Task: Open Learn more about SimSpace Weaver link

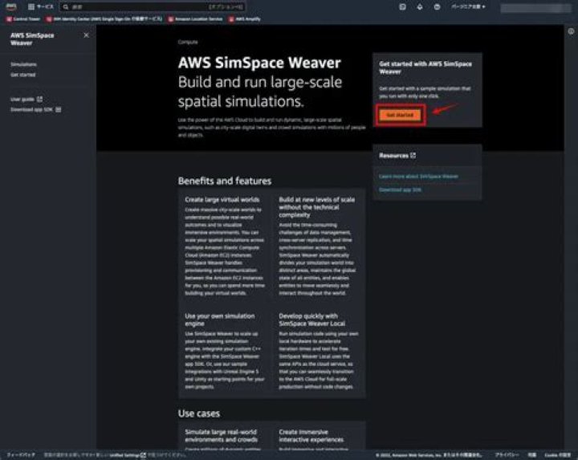Action: click(x=417, y=176)
